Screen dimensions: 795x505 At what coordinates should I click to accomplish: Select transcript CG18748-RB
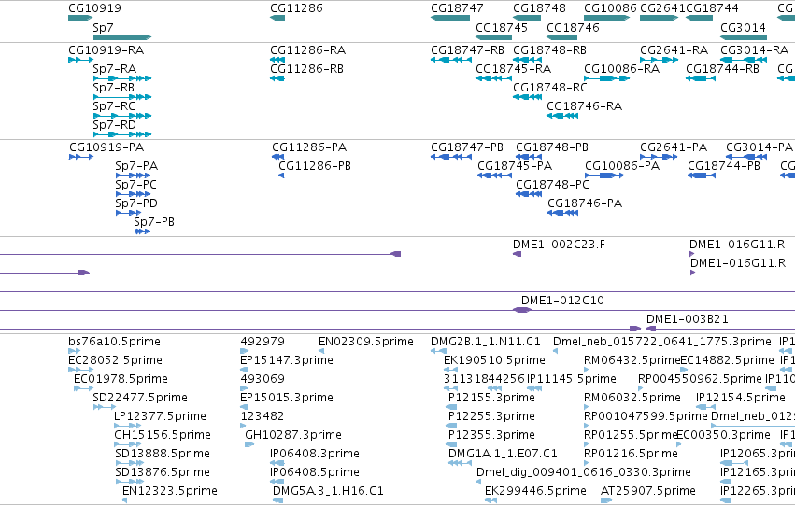(x=549, y=50)
